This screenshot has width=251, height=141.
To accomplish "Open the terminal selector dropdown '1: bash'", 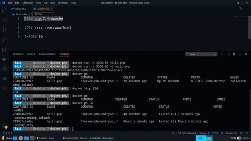I will coord(201,54).
